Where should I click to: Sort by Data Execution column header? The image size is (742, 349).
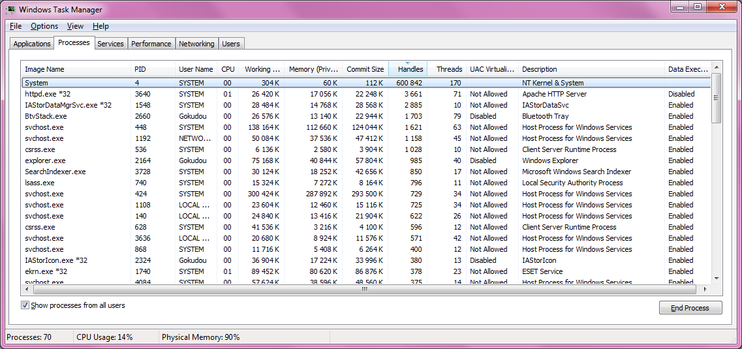pos(688,69)
